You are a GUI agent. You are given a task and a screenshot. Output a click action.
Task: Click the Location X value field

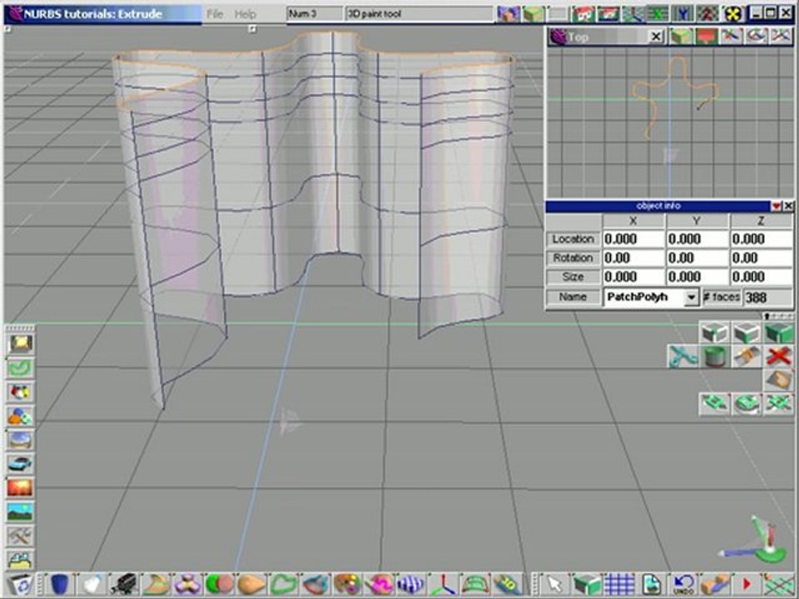click(634, 239)
